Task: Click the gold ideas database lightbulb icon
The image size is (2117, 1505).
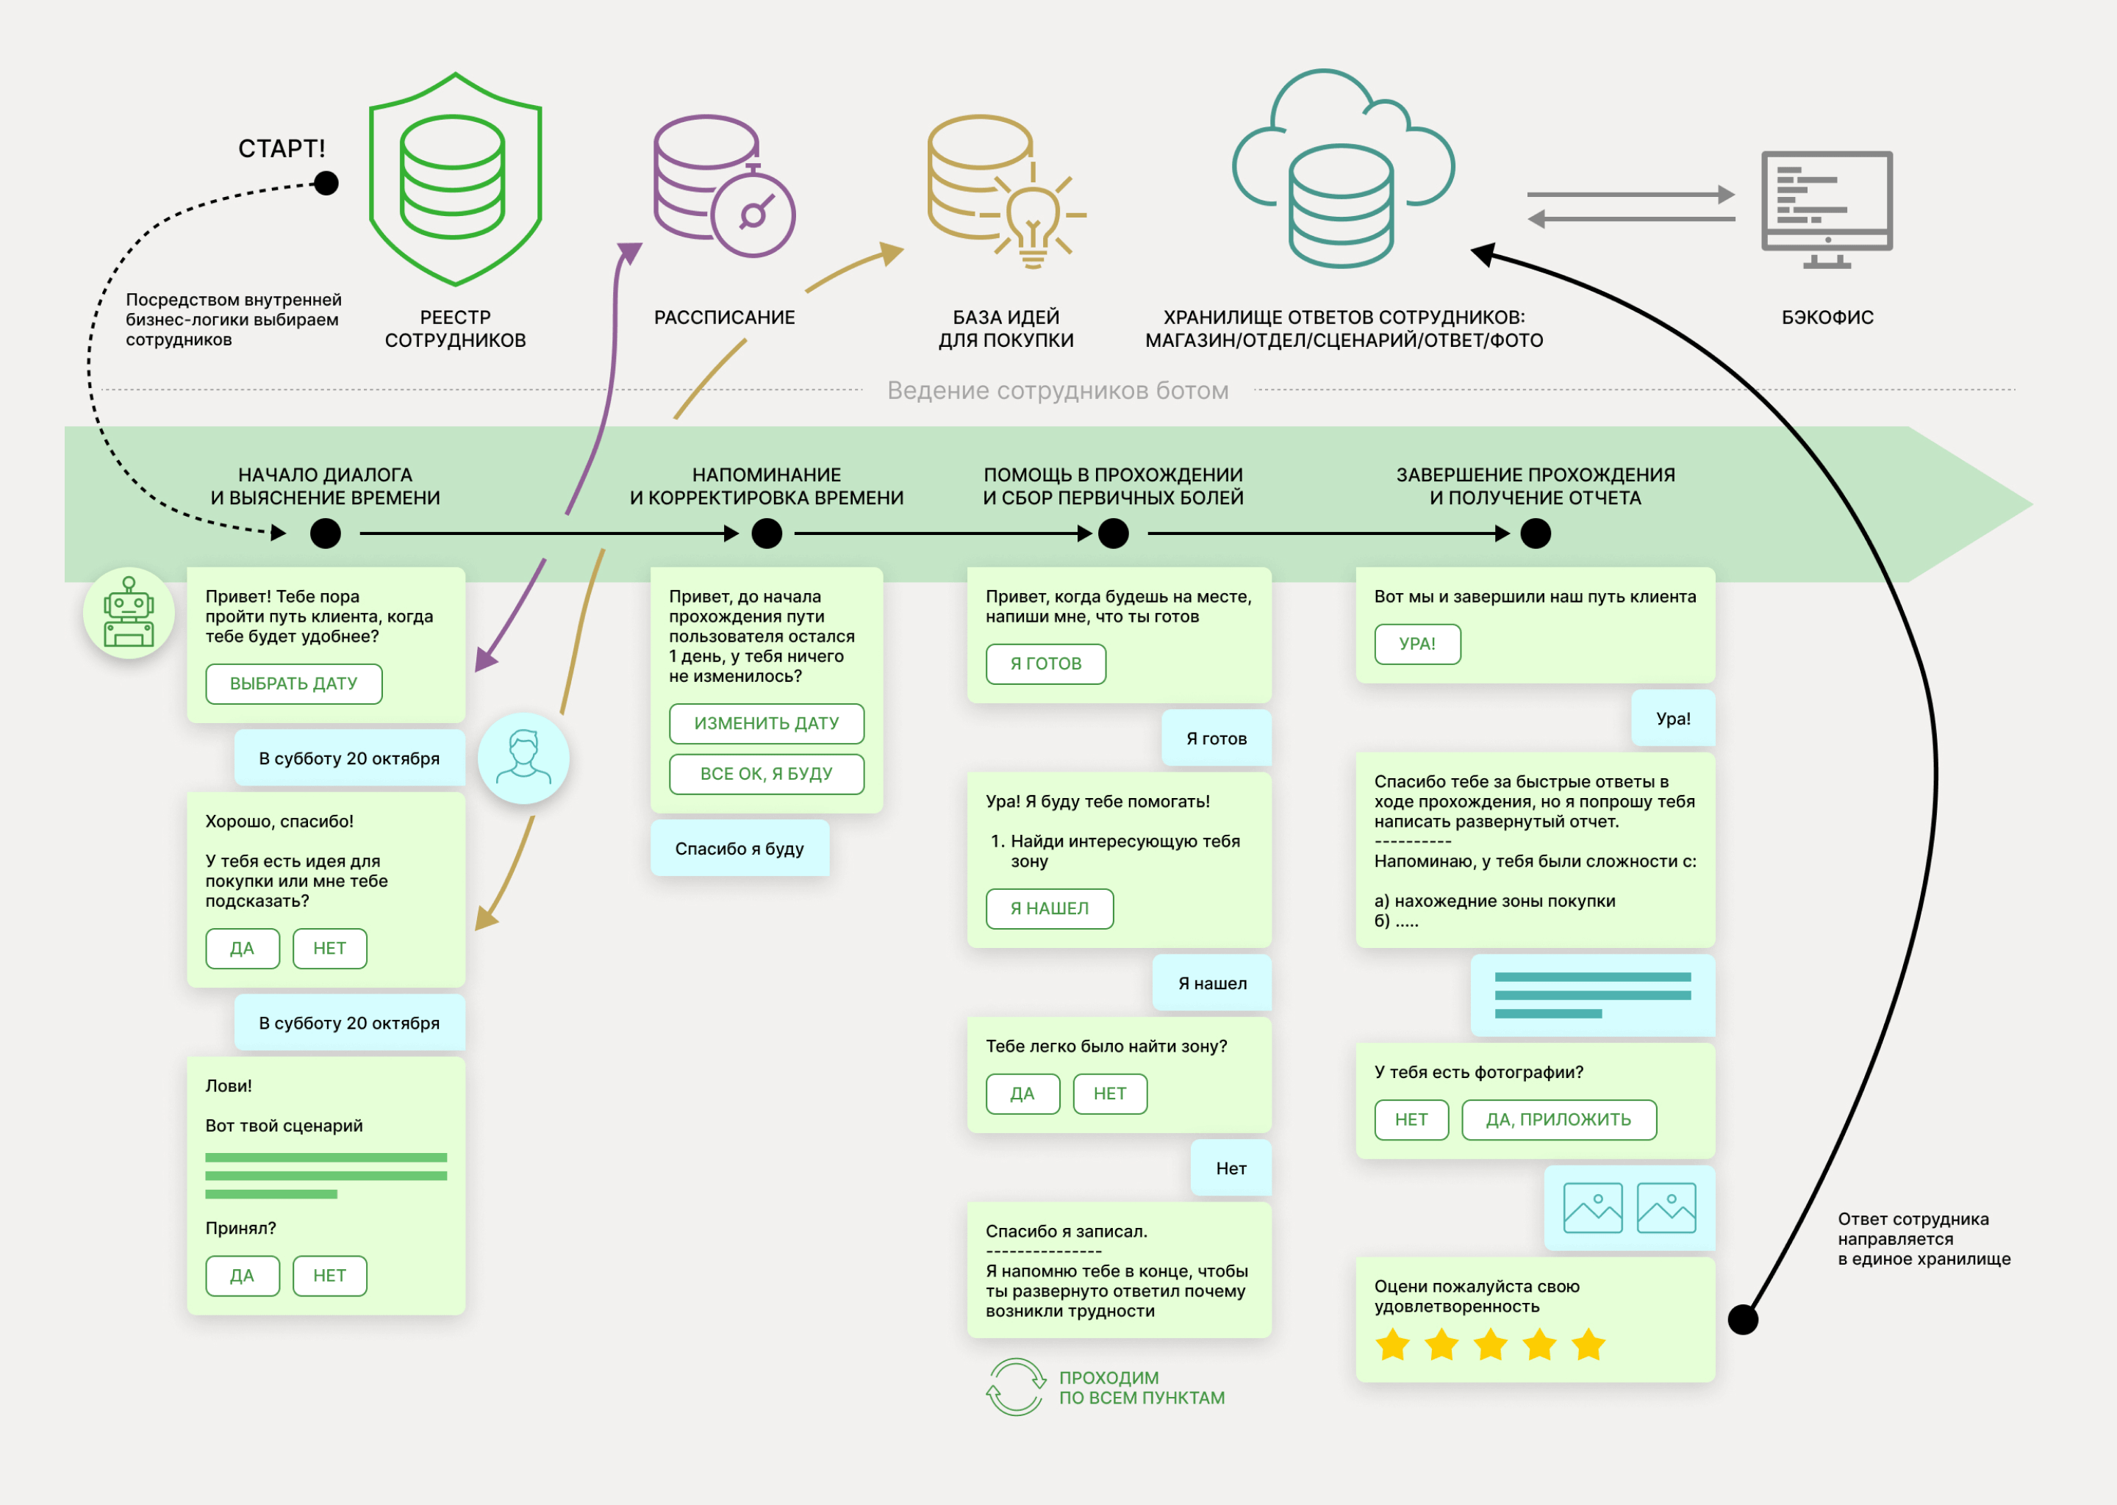Action: (1006, 192)
